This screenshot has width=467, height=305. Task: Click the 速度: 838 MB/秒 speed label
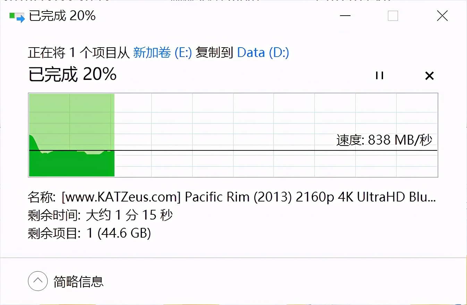point(384,140)
